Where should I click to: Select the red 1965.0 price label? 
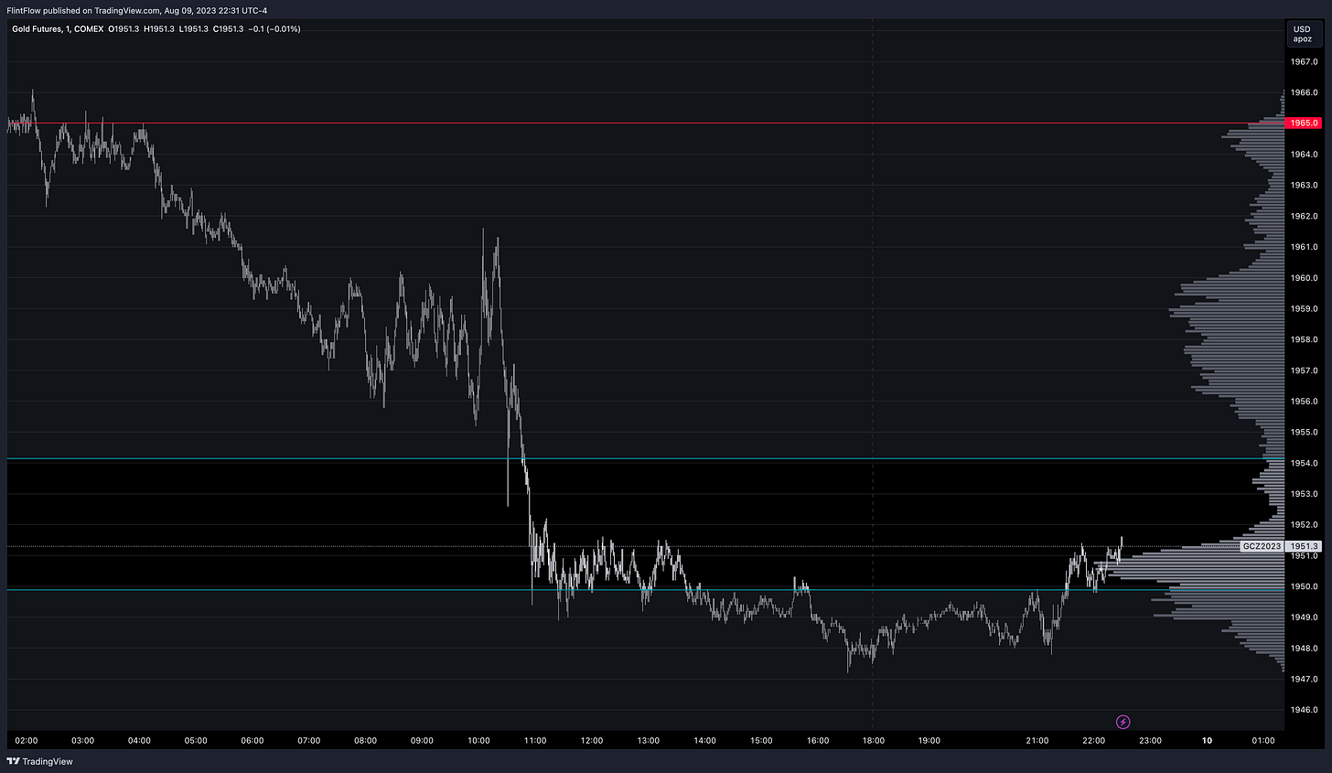point(1304,123)
